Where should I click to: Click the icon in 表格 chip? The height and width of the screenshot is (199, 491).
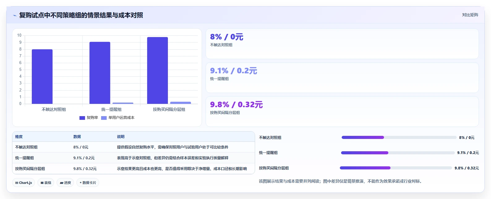click(42, 183)
